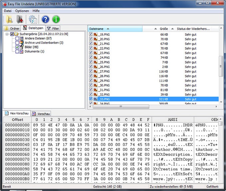Screen dimensions: 226x191
Task: Click file icon of _22.PNG
Action: click(95, 48)
